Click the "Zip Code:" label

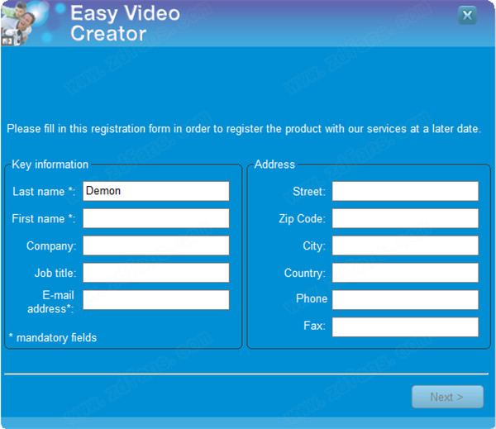coord(302,219)
